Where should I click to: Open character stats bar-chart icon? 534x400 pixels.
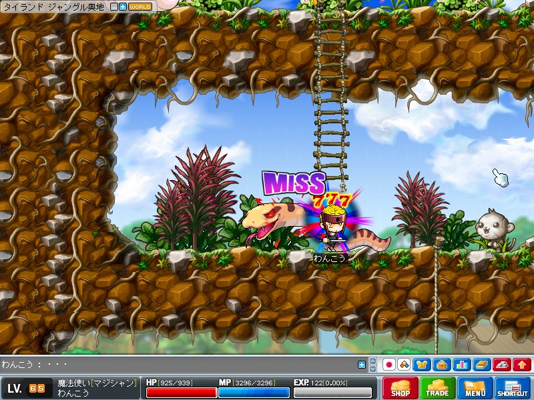(x=461, y=365)
